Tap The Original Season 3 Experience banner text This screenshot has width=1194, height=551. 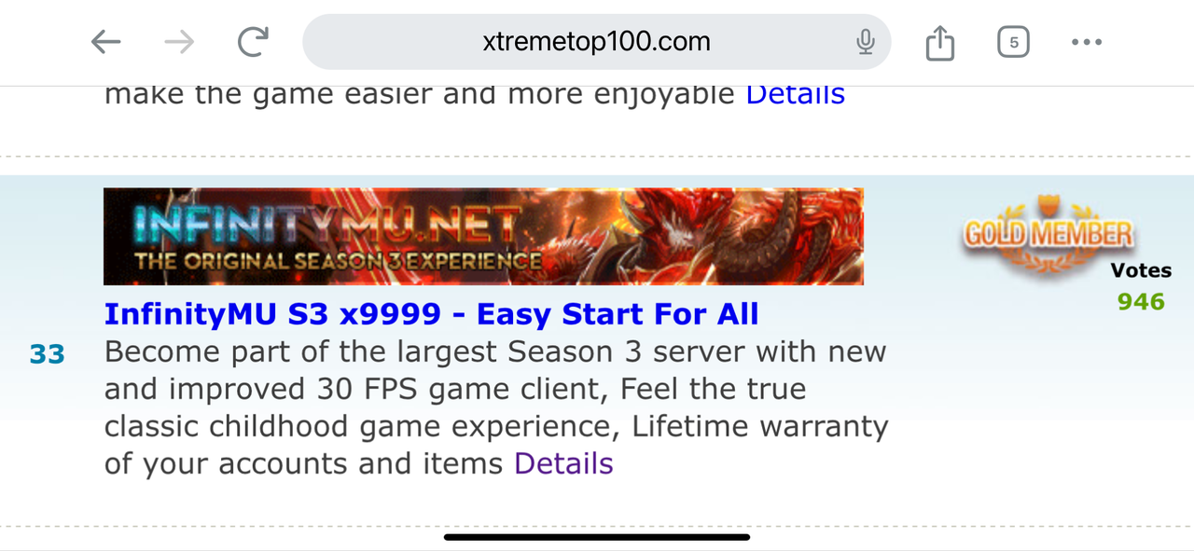coord(338,261)
